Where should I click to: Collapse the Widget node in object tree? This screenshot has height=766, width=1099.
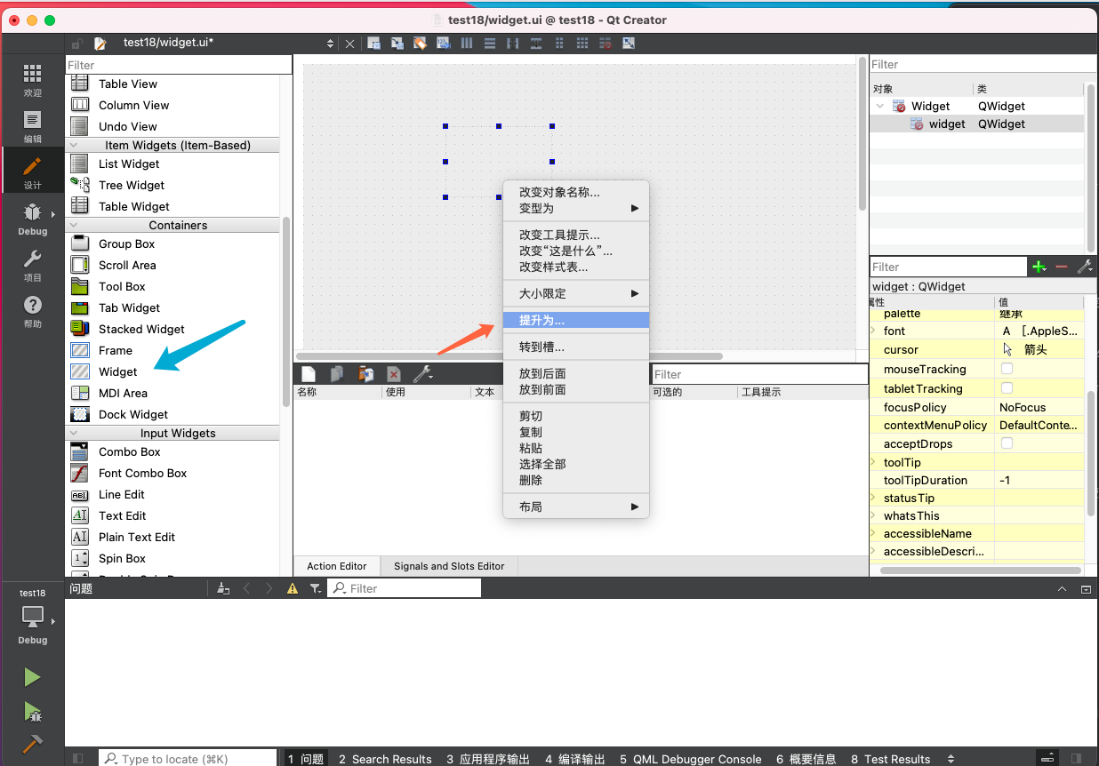880,106
